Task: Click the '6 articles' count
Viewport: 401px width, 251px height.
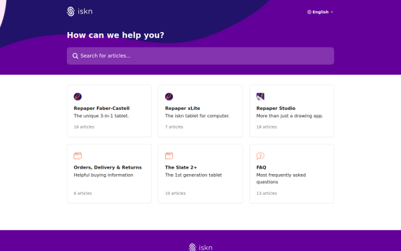Action: 83,193
